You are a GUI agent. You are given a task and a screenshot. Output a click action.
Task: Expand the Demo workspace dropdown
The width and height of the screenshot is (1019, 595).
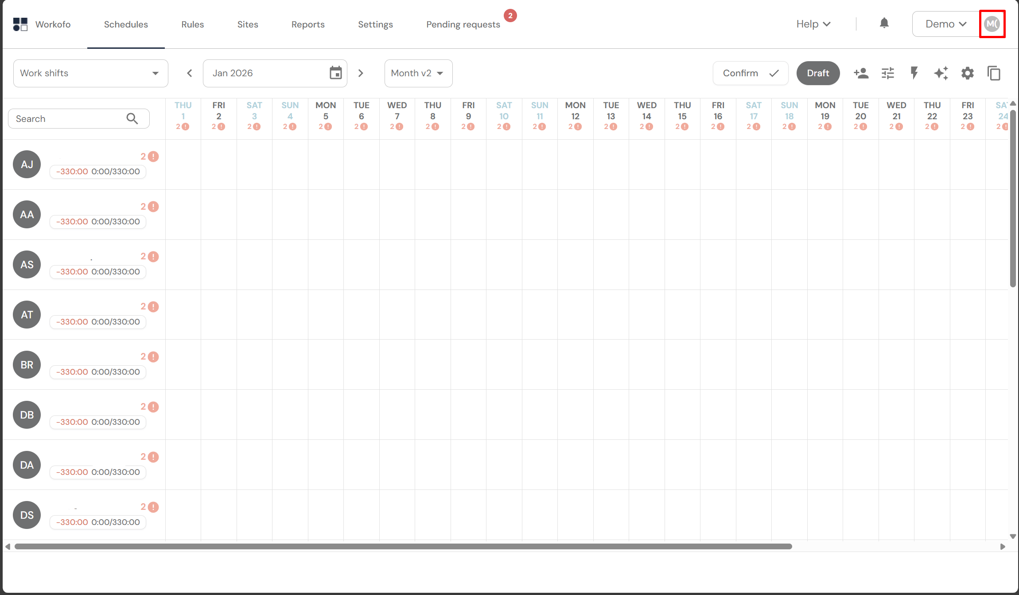pyautogui.click(x=945, y=24)
